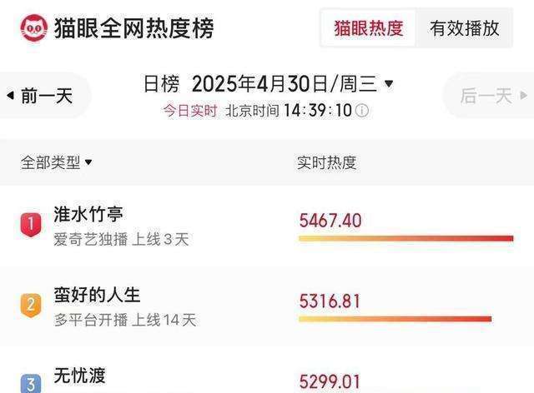Click the orange rank 2 badge
534x393 pixels.
[x=31, y=306]
